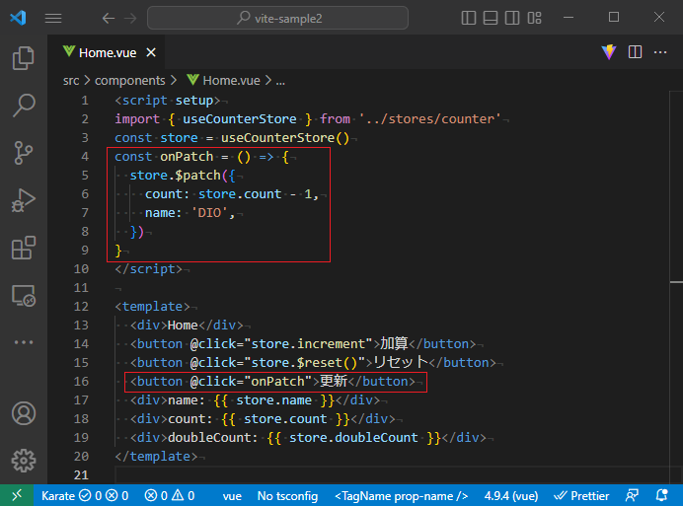Open the hamburger application menu
The width and height of the screenshot is (683, 506).
(53, 19)
